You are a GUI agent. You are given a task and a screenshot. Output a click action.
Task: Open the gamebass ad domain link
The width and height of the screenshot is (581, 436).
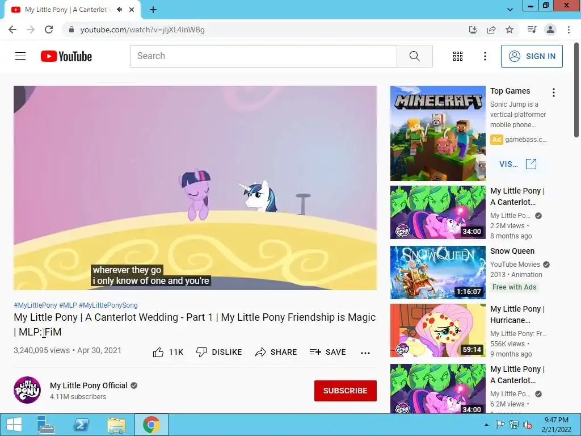click(x=526, y=140)
